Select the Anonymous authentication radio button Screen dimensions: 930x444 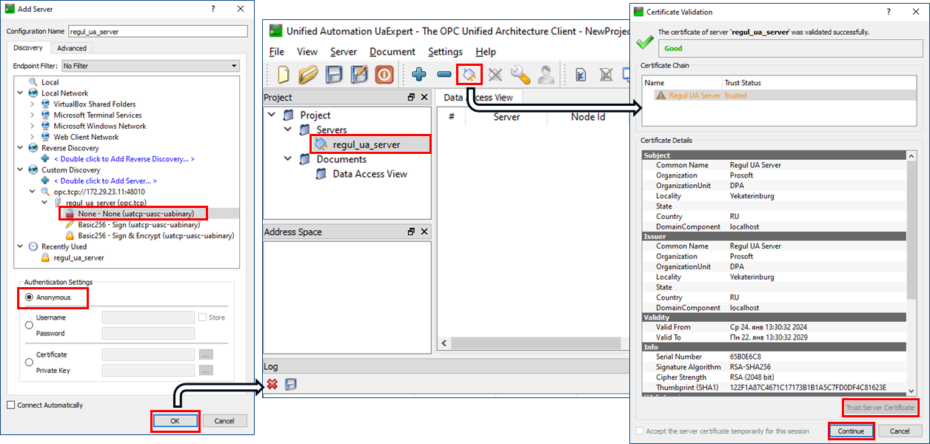[x=30, y=297]
